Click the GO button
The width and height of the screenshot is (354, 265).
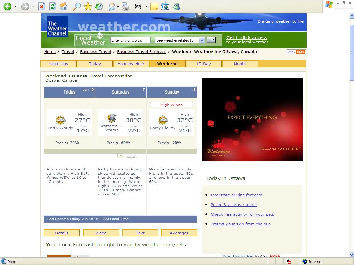[211, 40]
